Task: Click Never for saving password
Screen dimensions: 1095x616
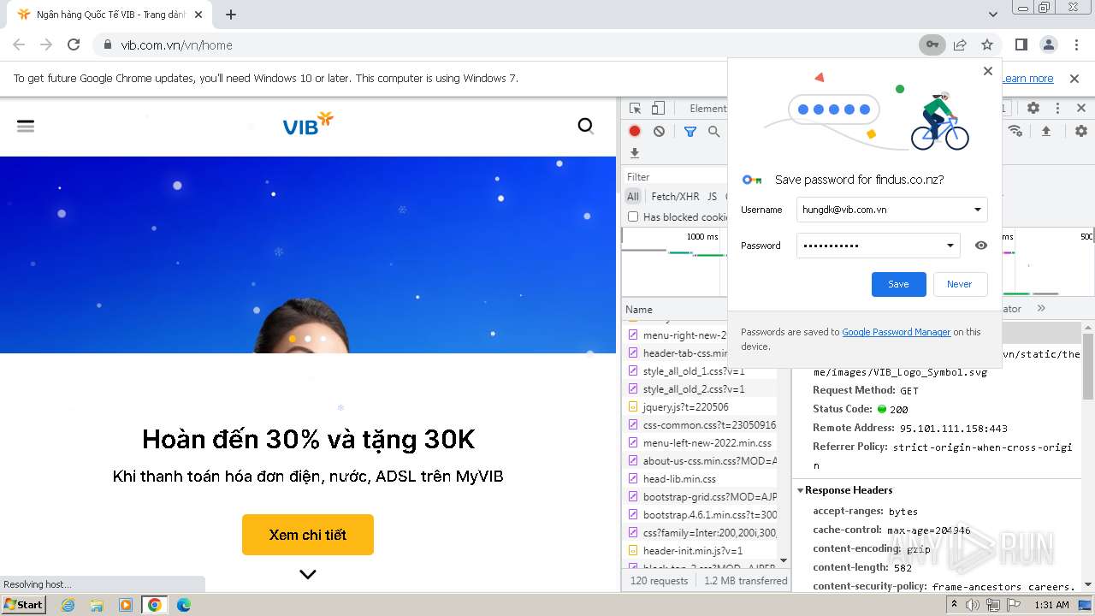Action: point(959,284)
